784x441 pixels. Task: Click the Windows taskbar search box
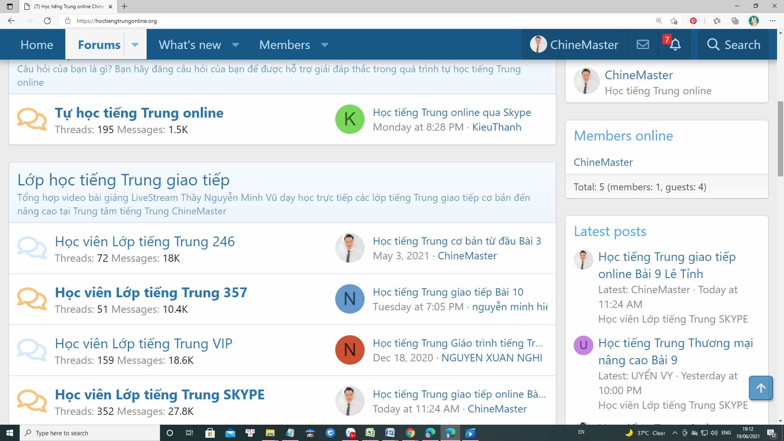click(90, 433)
